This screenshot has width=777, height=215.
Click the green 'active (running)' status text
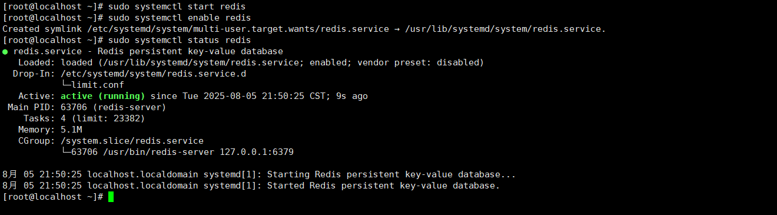103,96
